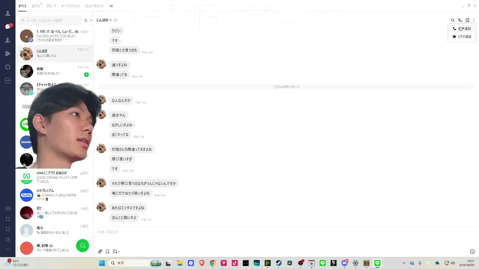Open chat header vertical ellipsis menu
Image resolution: width=479 pixels, height=269 pixels.
[x=474, y=20]
